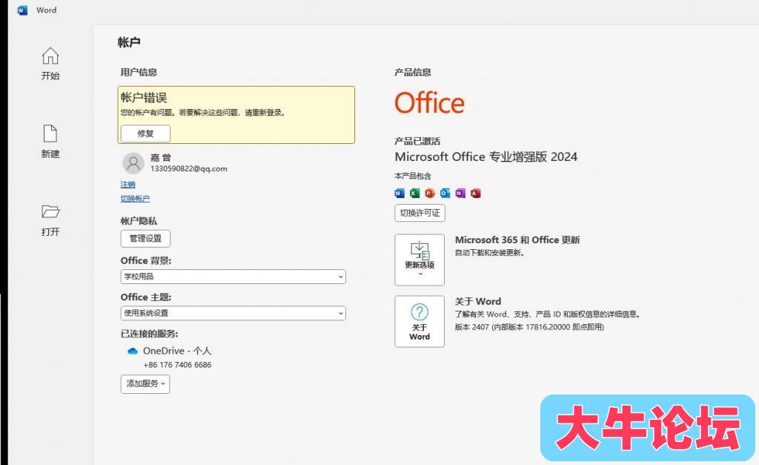
Task: Click the user profile avatar icon
Action: (133, 163)
